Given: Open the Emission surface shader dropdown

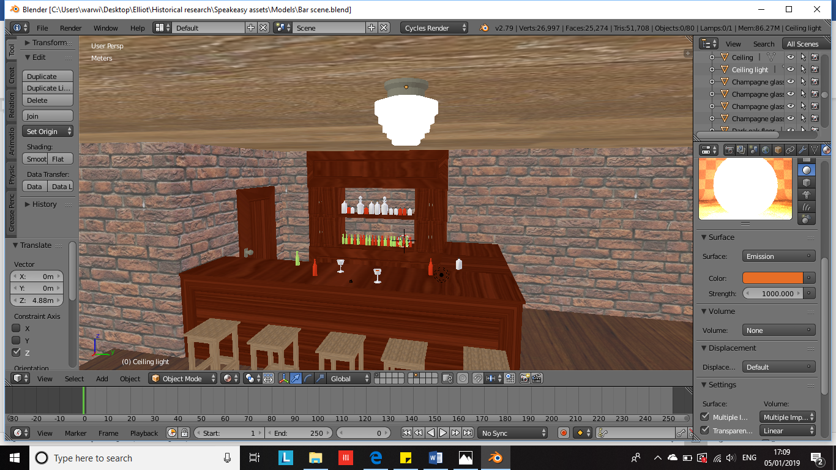Looking at the screenshot, I should 778,256.
